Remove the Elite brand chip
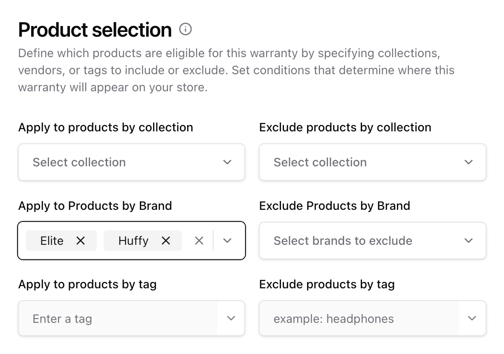This screenshot has width=504, height=354. click(x=81, y=241)
